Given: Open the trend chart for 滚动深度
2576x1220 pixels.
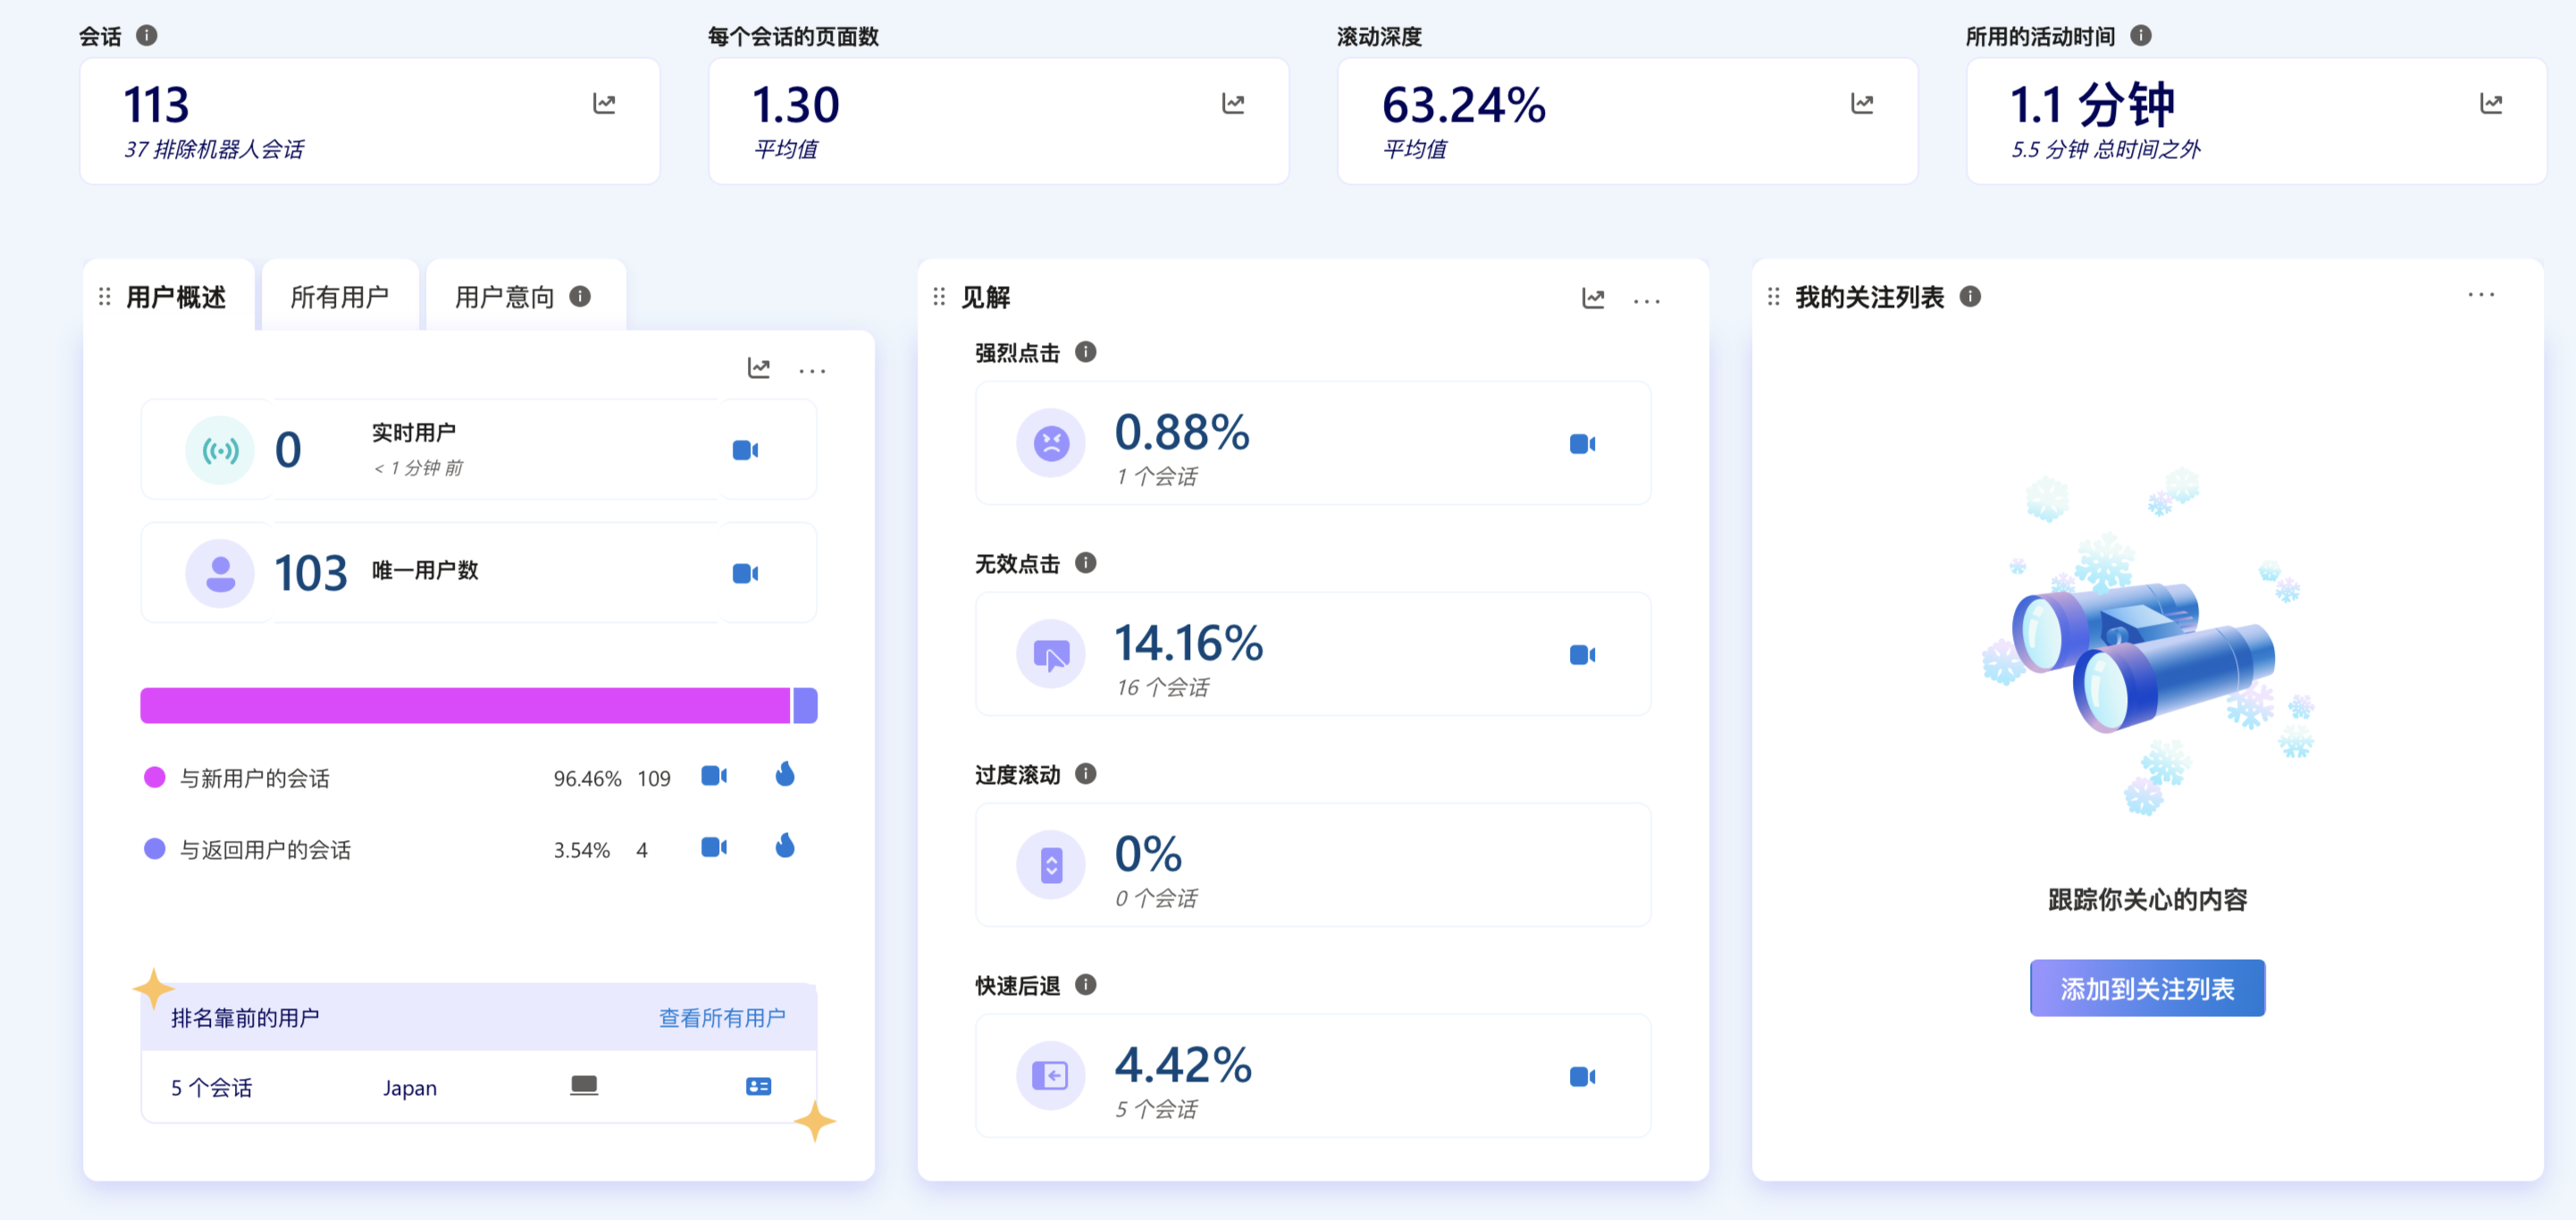Looking at the screenshot, I should (1862, 103).
